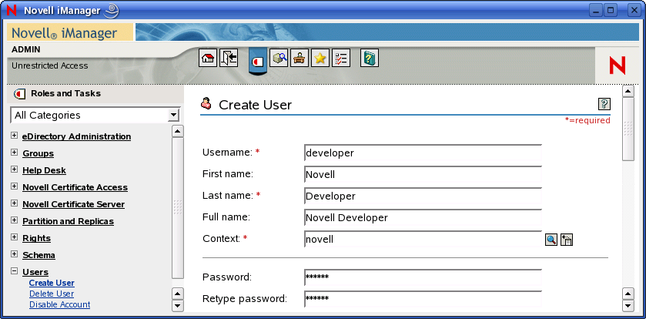Click the Roles and Tasks header icon
The height and width of the screenshot is (319, 646).
pyautogui.click(x=19, y=94)
